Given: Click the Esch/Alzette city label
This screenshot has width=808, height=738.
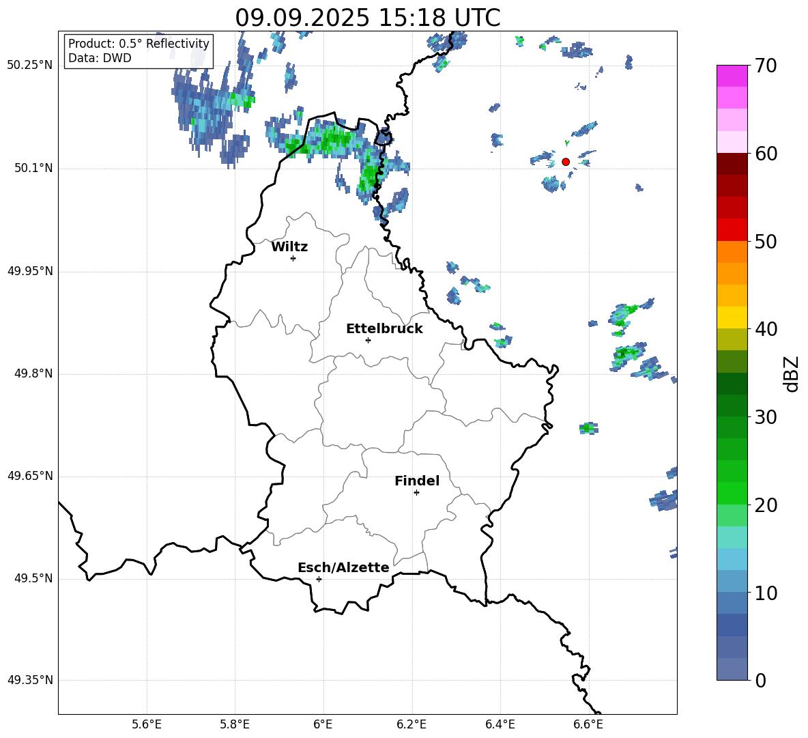Looking at the screenshot, I should (x=343, y=567).
